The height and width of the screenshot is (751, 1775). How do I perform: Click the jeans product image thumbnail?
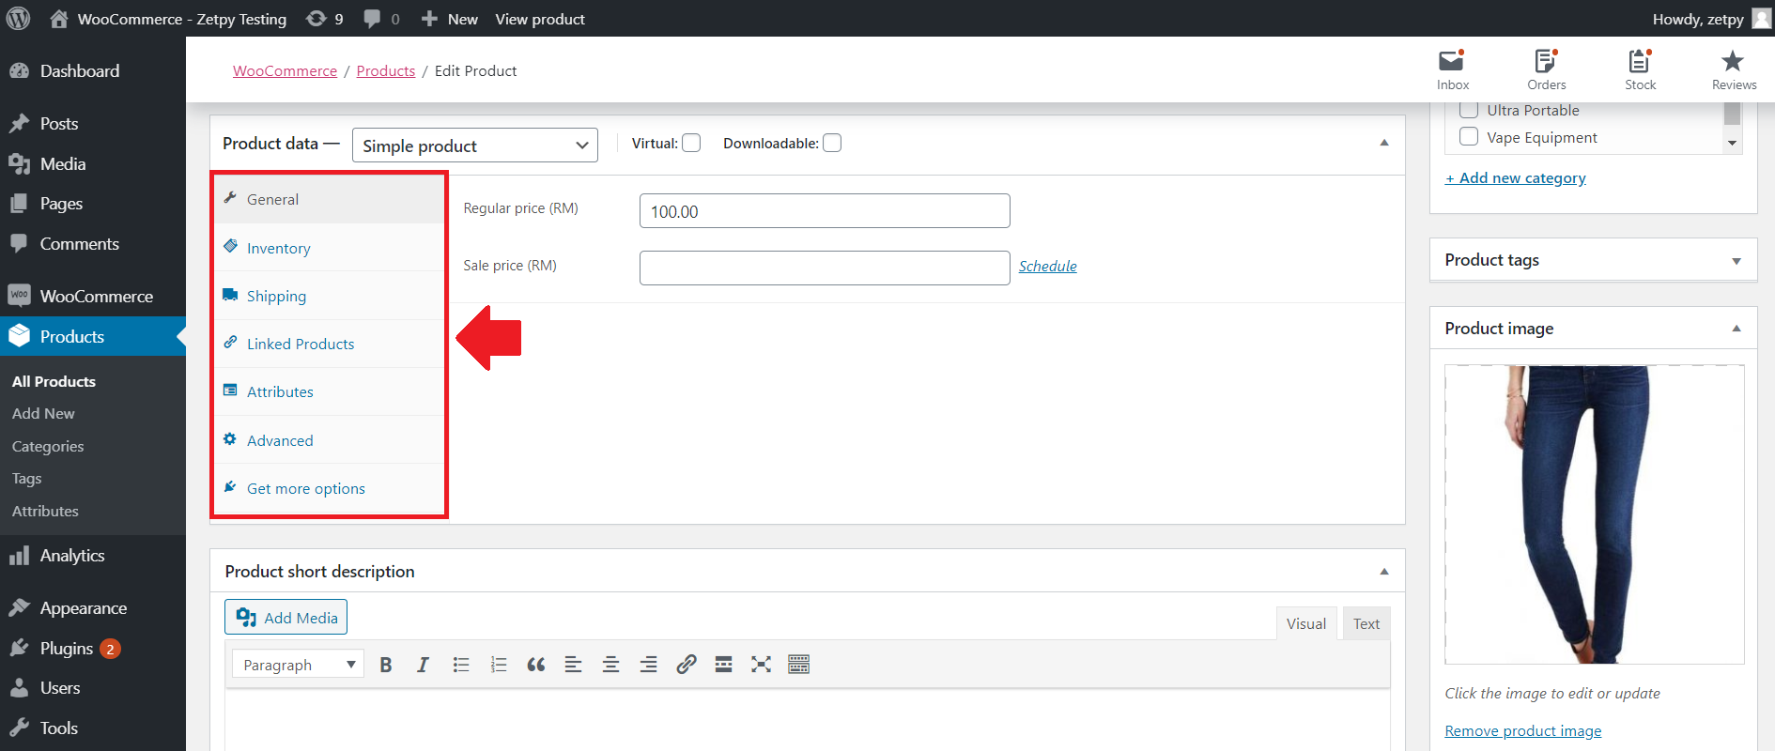[x=1594, y=514]
